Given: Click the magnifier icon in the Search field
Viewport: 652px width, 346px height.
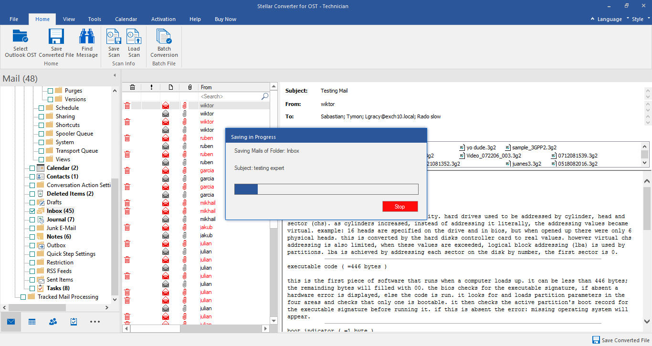Looking at the screenshot, I should [265, 96].
